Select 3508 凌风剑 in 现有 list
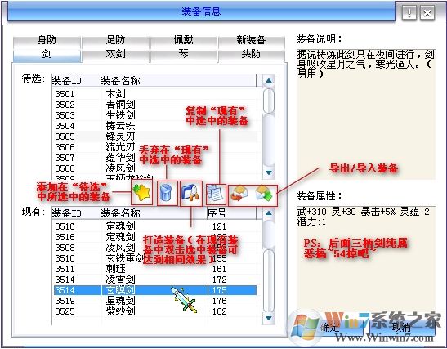The image size is (447, 349). [155, 248]
